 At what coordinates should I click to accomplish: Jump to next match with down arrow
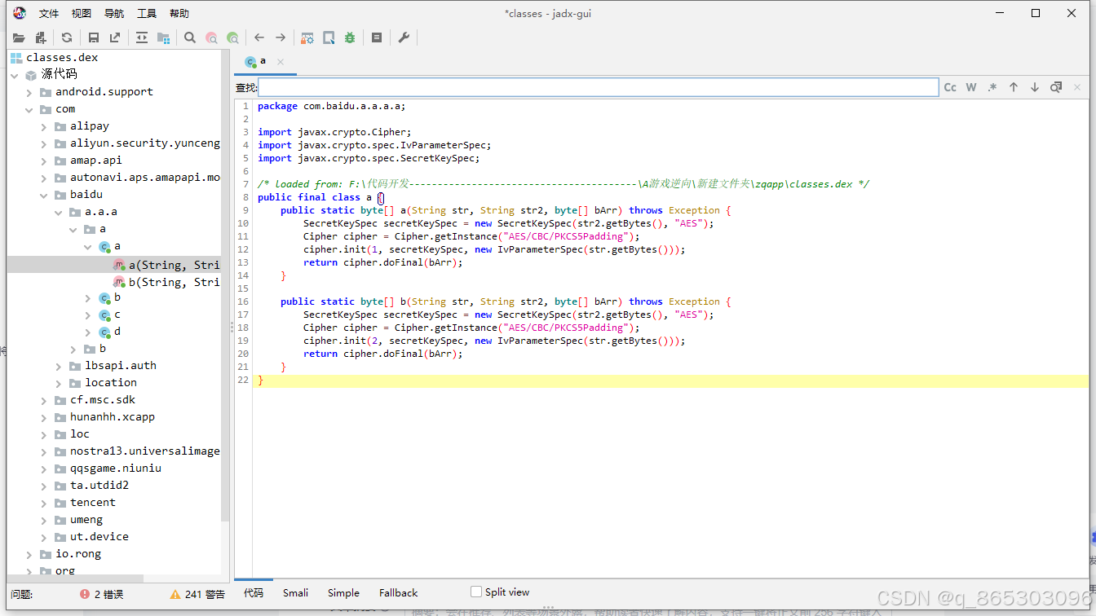(x=1035, y=87)
